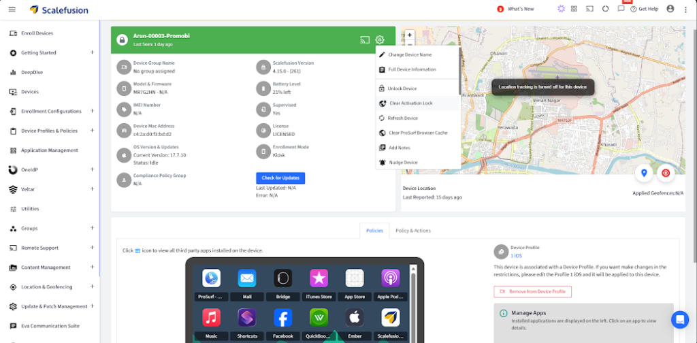The image size is (697, 343).
Task: Select Clear ProSurf Browser Cache
Action: coord(417,133)
